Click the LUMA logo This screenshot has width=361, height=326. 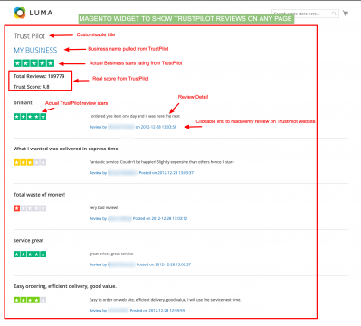33,13
